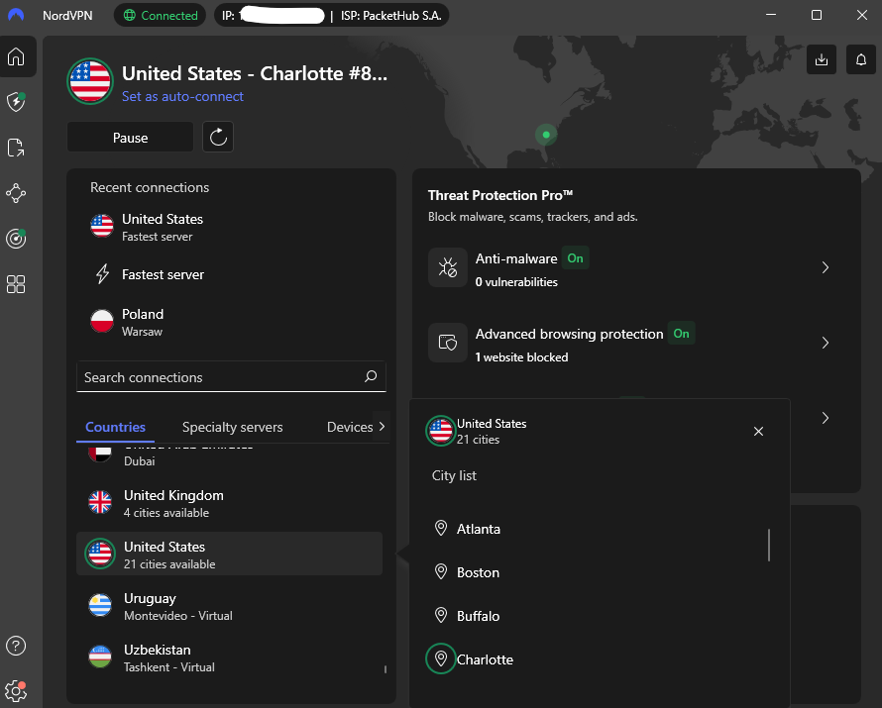Expand Advanced browsing protection details
The height and width of the screenshot is (708, 882).
(825, 342)
